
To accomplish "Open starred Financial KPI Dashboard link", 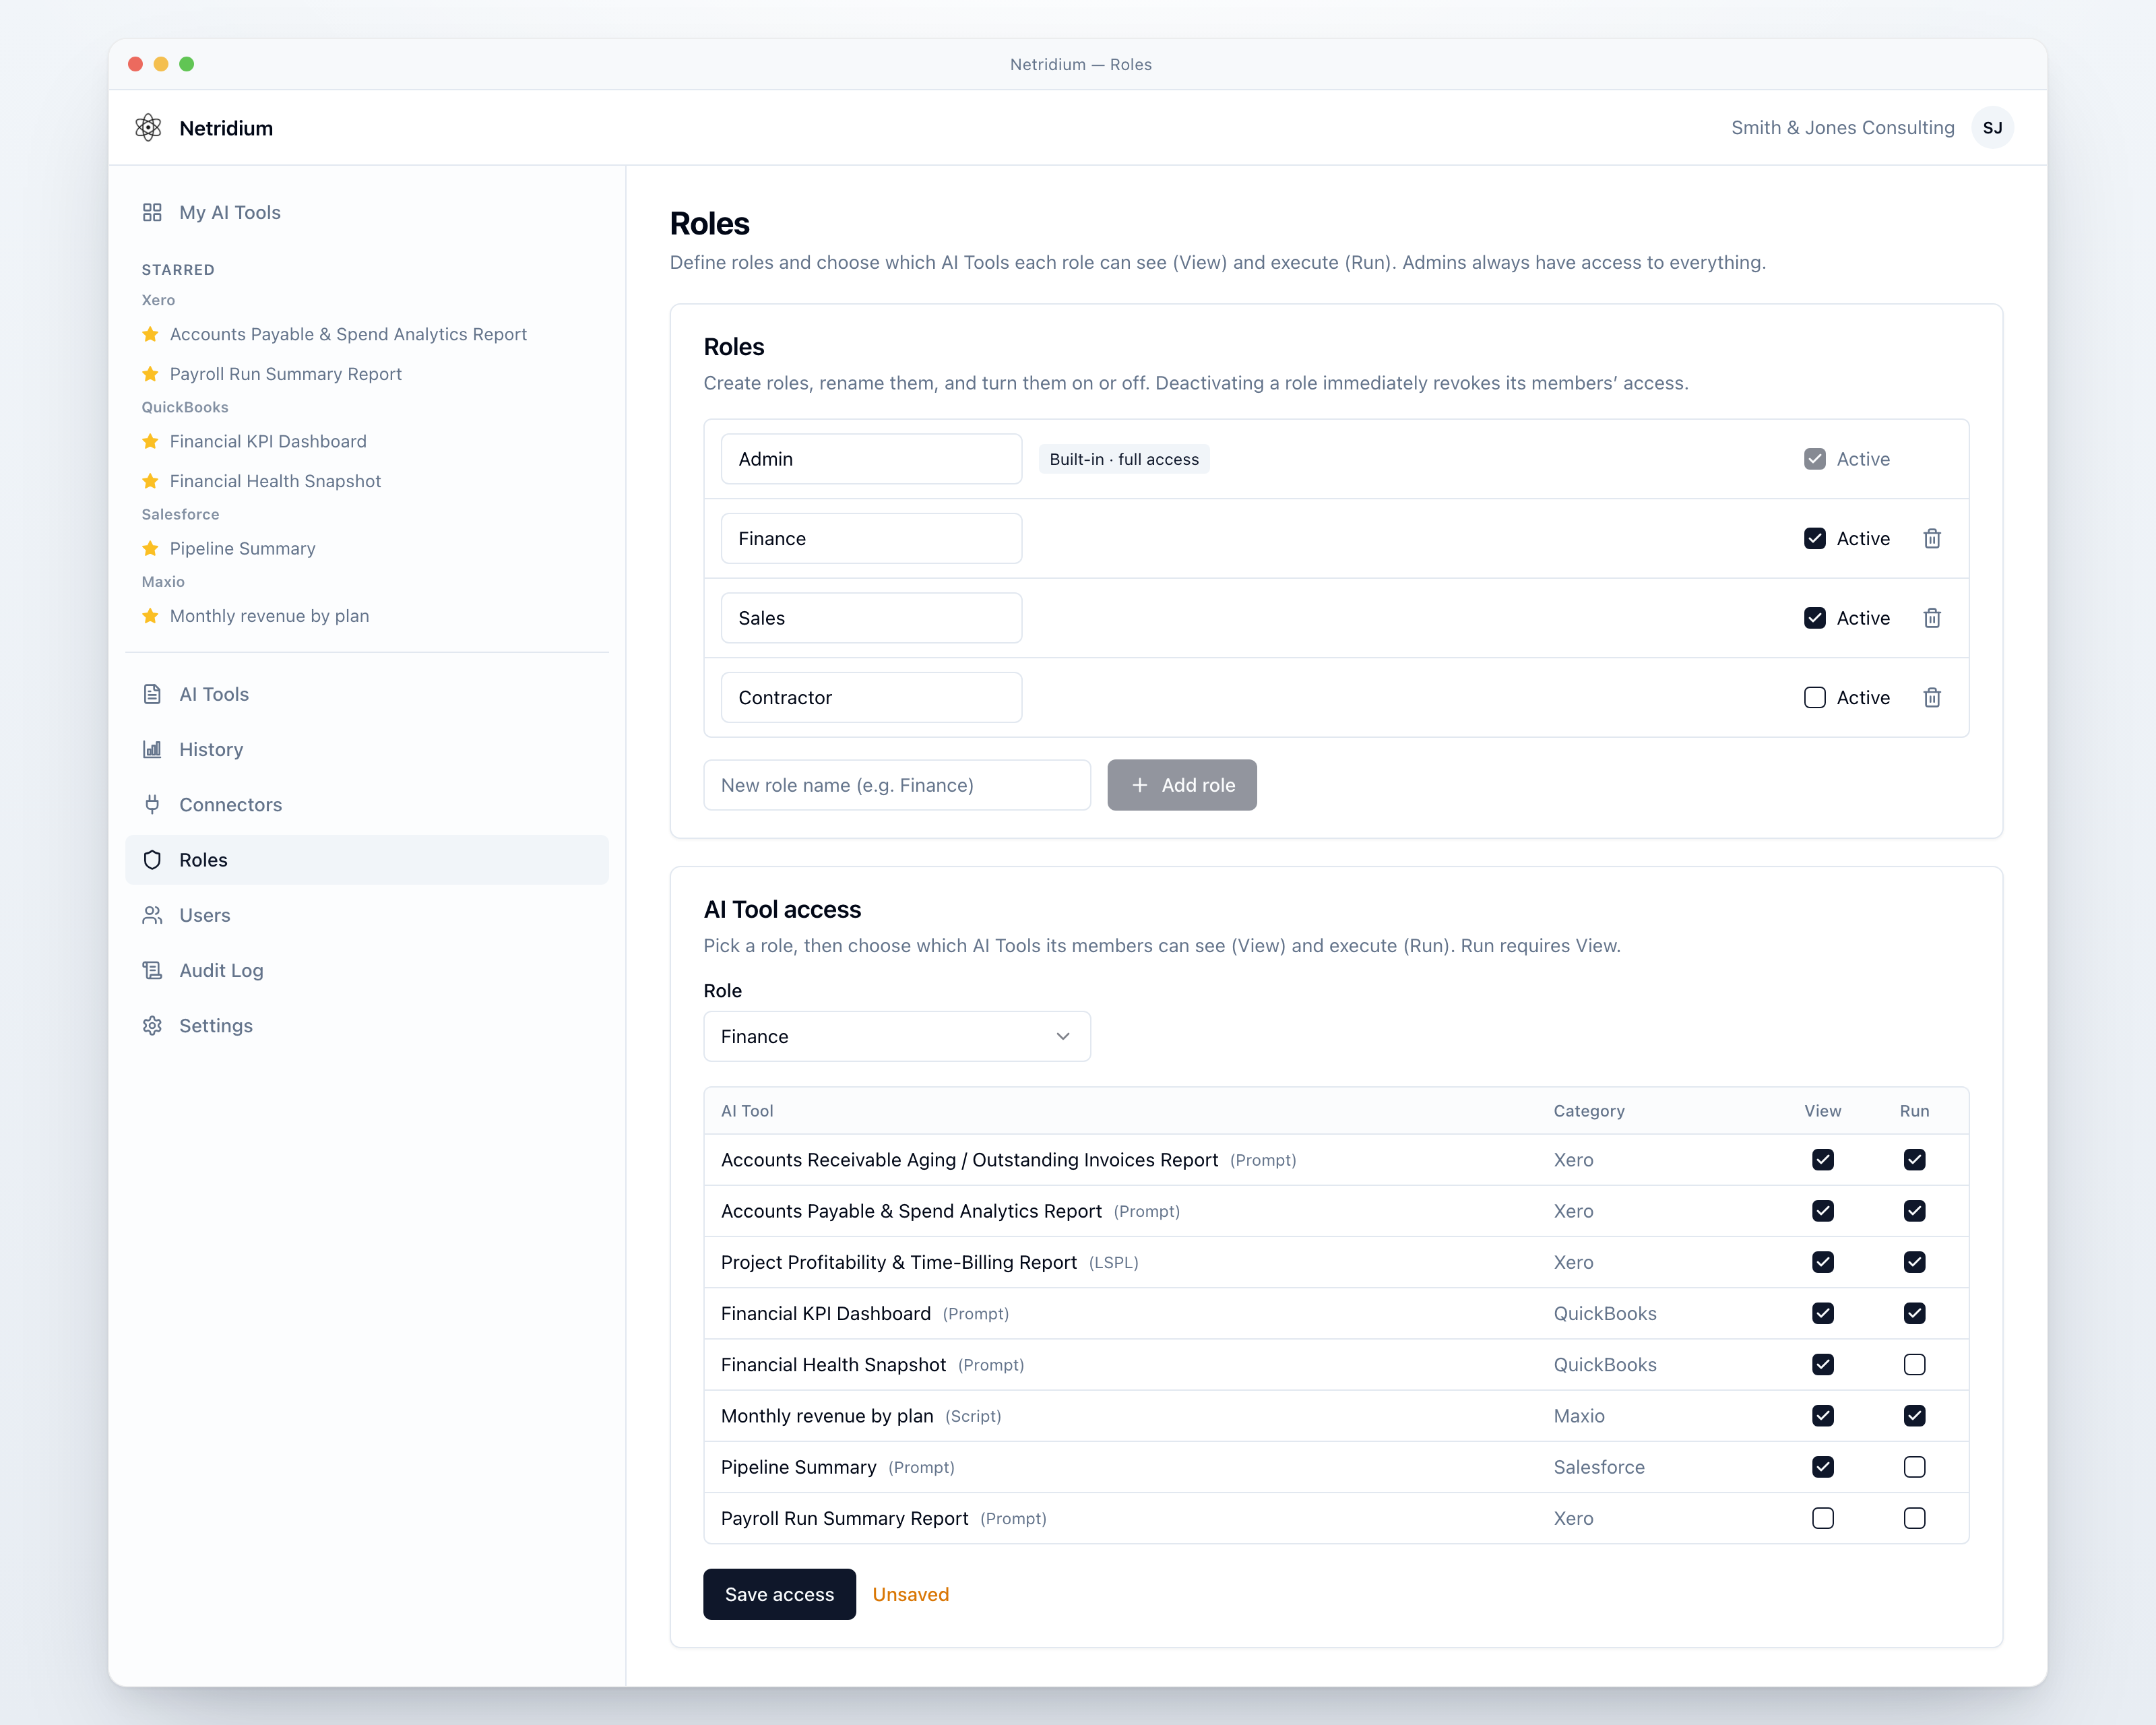I will point(268,441).
